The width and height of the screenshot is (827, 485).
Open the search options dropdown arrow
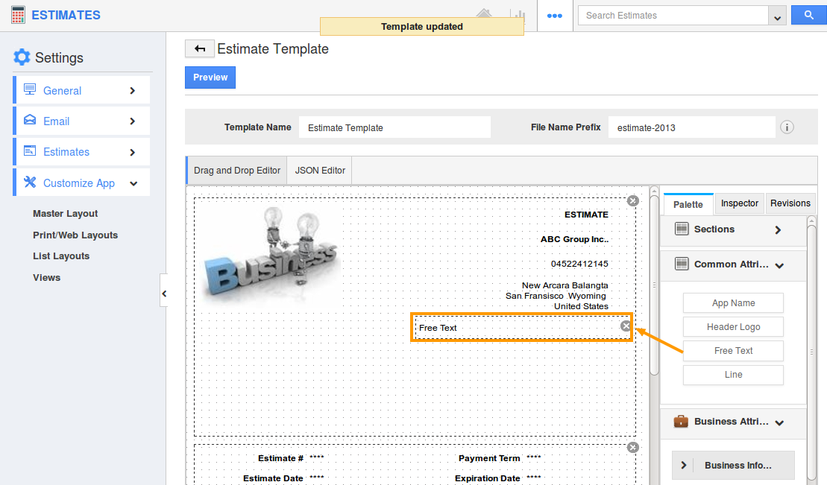pyautogui.click(x=779, y=16)
